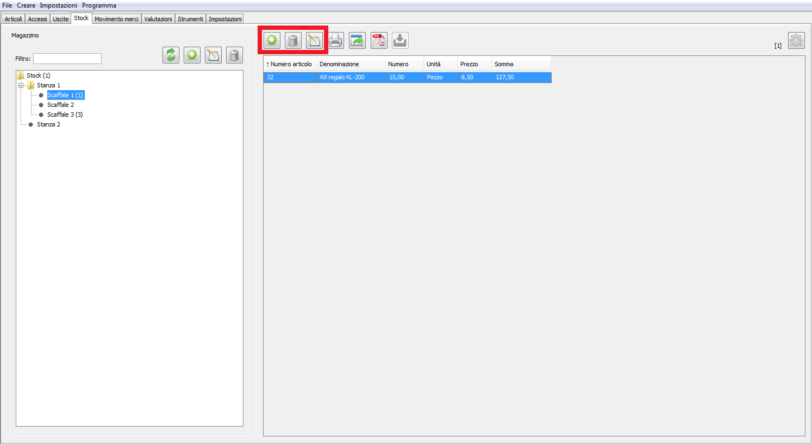Open the Valutazioni tab
The width and height of the screenshot is (812, 444).
158,19
